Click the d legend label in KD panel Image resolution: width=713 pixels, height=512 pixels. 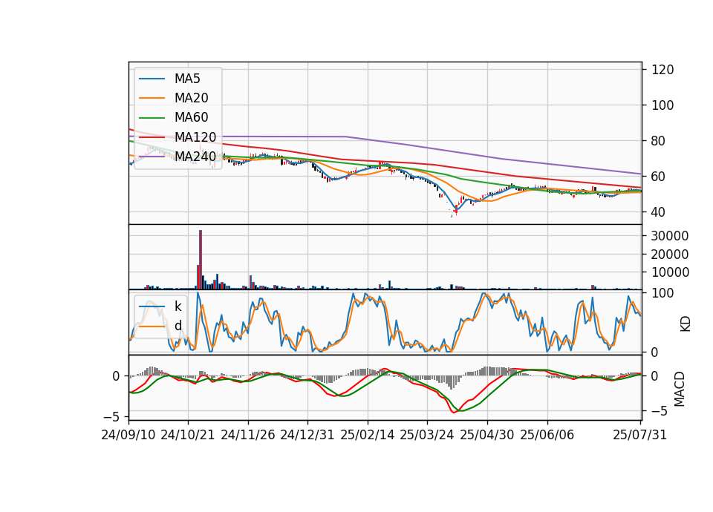coord(178,326)
